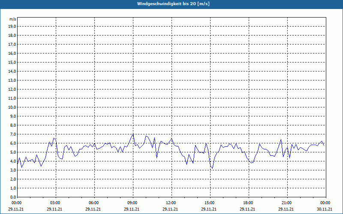
Task: Click the "09:00" time label
Action: (x=132, y=203)
